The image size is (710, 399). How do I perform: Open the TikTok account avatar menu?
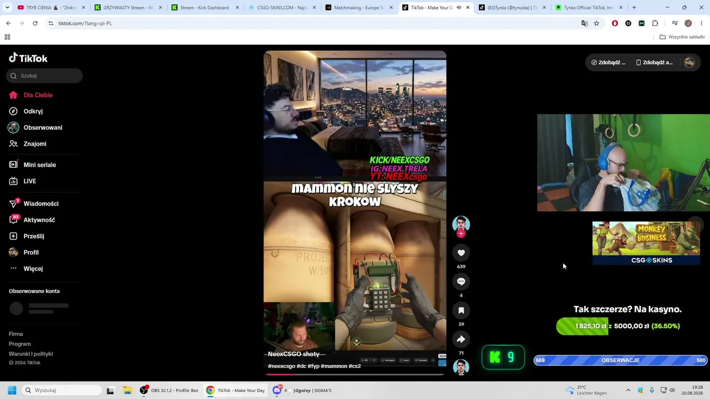pyautogui.click(x=689, y=63)
